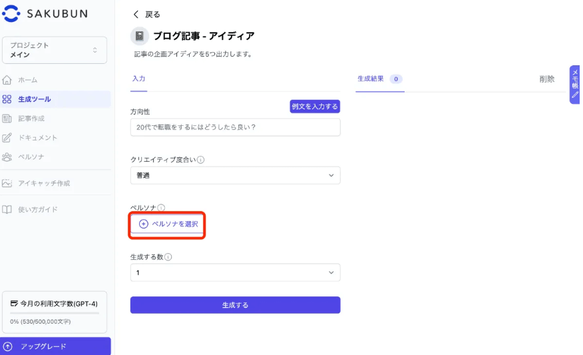The image size is (583, 355).
Task: Open 使い方ガイド via the book icon
Action: 7,210
